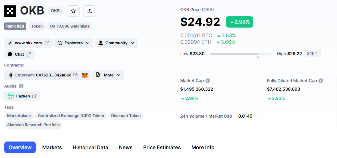This screenshot has width=337, height=158.
Task: Click the 3.63% BTC change text
Action: [227, 36]
